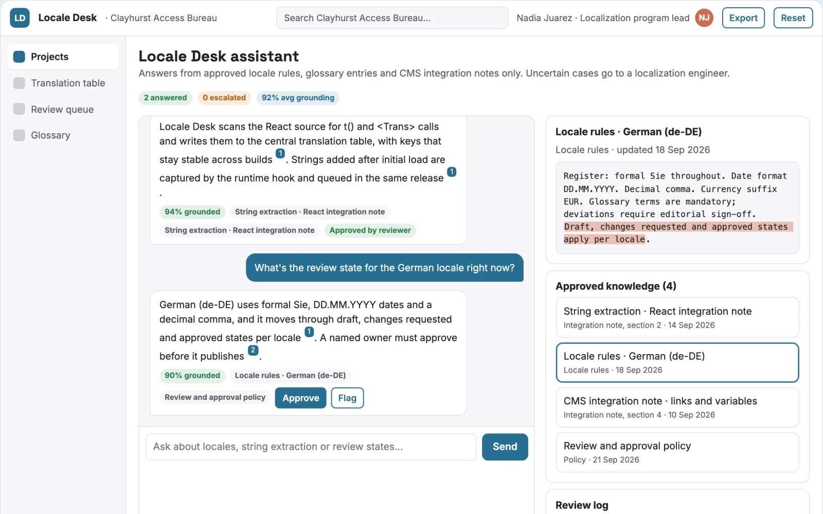
Task: Click the Translation table sidebar icon
Action: [x=19, y=83]
